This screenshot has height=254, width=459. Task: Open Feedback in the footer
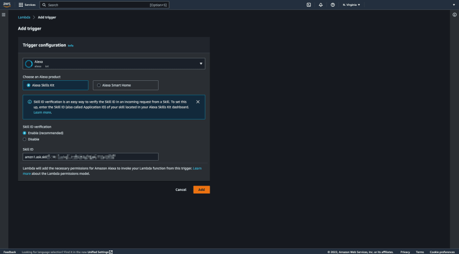tap(10, 252)
